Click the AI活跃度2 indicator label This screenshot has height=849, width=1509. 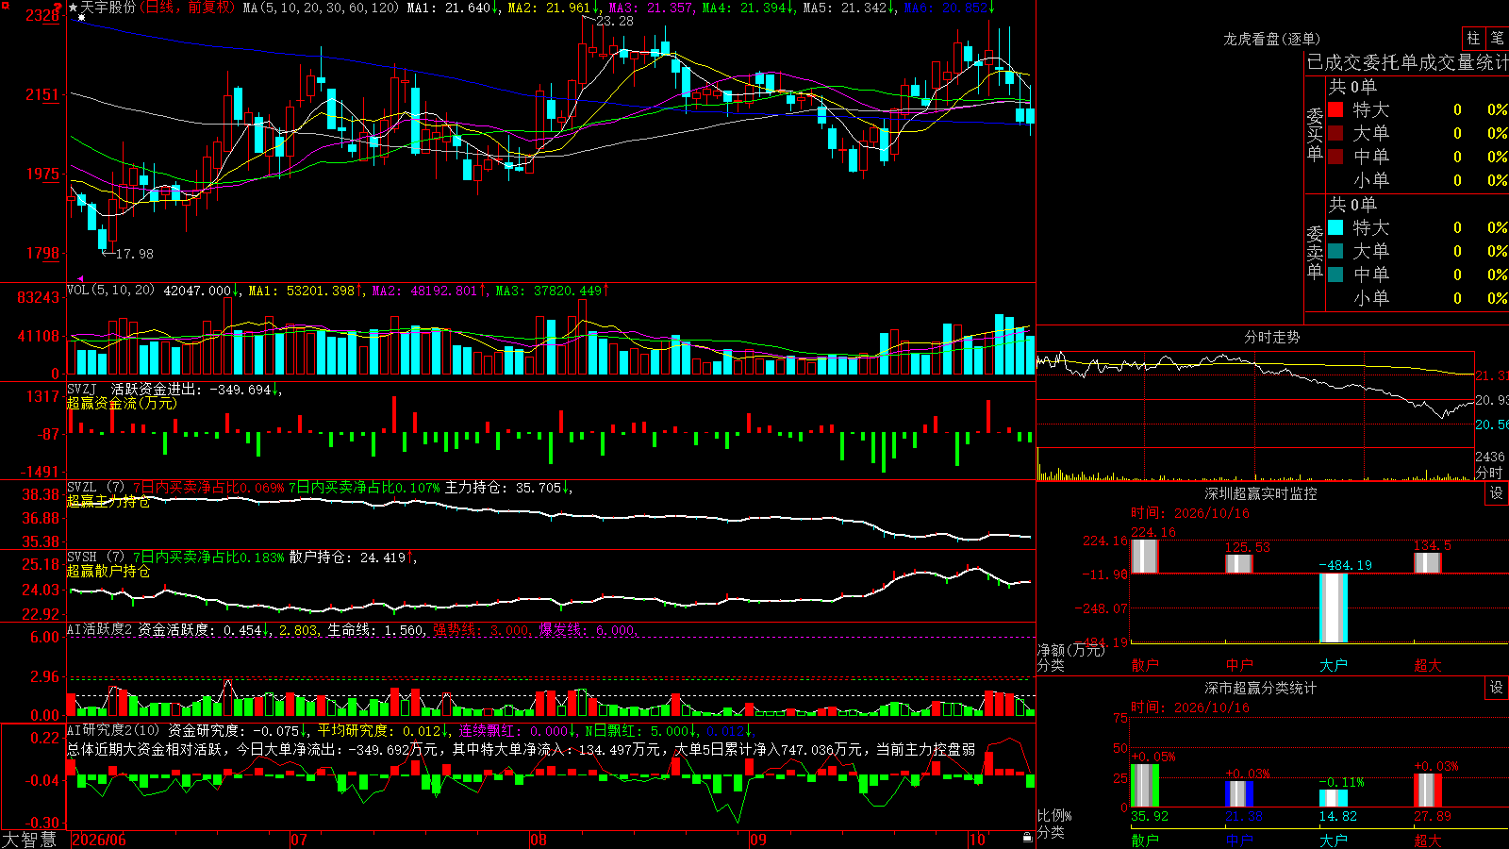click(x=99, y=629)
